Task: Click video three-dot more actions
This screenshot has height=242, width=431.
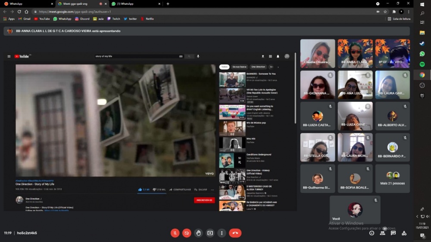Action: [x=212, y=190]
